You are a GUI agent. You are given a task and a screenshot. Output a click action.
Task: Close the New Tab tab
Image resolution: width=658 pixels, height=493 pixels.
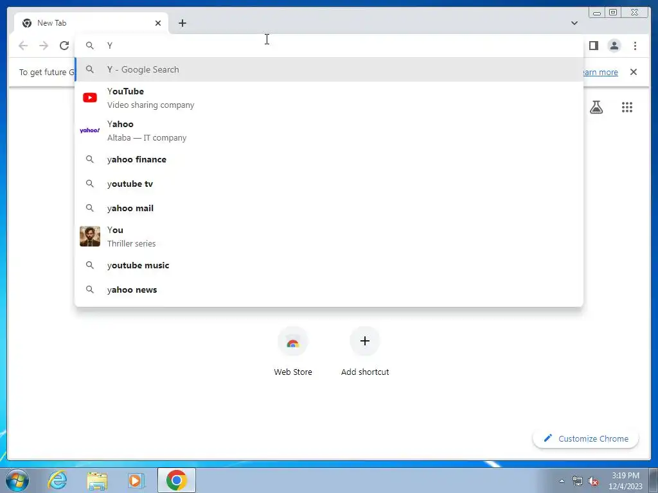[158, 23]
